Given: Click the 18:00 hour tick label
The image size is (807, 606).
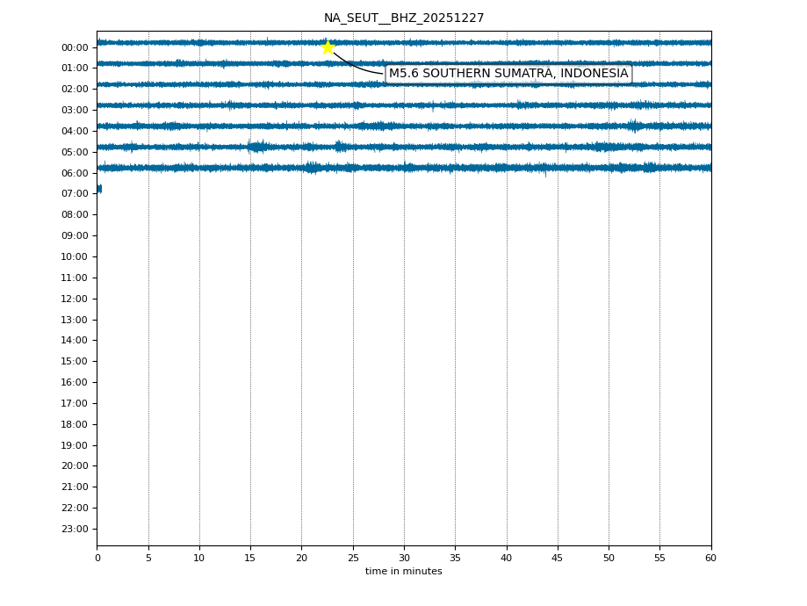Looking at the screenshot, I should (x=75, y=424).
